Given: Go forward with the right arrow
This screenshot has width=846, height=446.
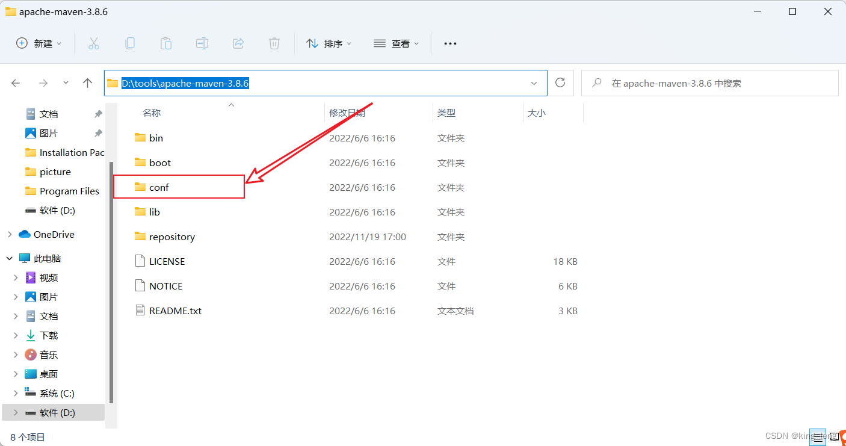Looking at the screenshot, I should (43, 83).
